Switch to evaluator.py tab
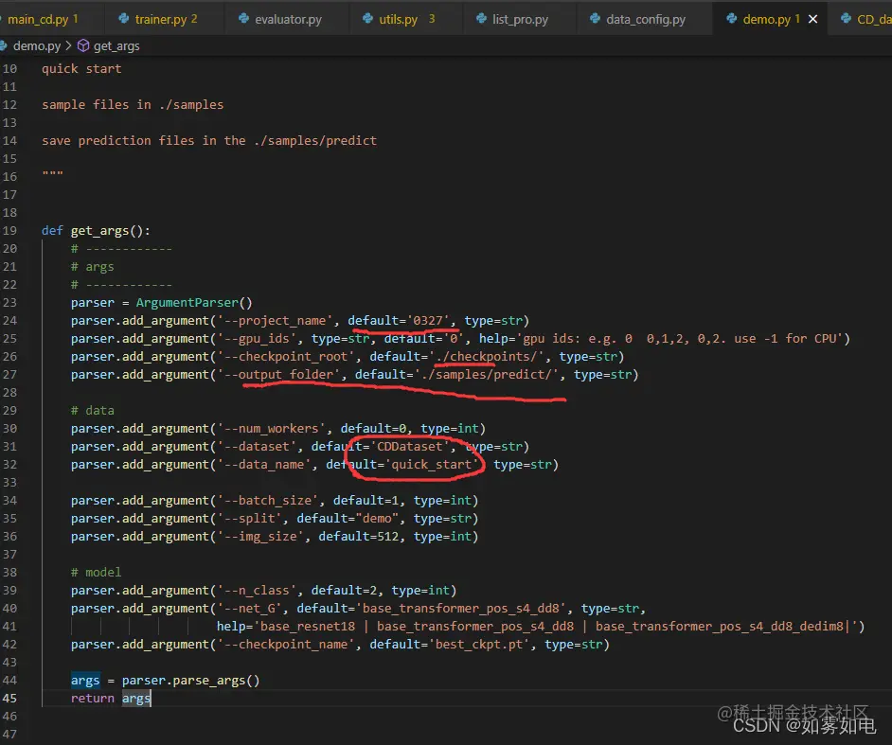This screenshot has height=745, width=892. (x=286, y=19)
